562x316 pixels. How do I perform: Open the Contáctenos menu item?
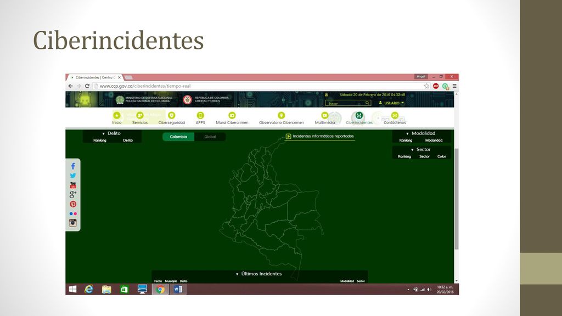tap(395, 118)
